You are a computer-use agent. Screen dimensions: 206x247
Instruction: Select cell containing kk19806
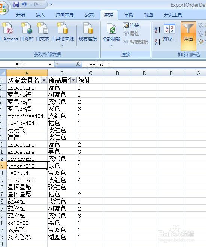coord(27,223)
